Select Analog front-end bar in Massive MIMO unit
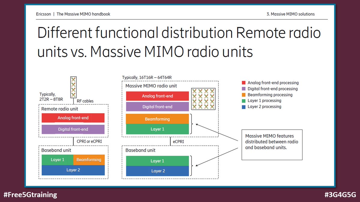Viewport: 360px width, 202px height. click(x=157, y=96)
